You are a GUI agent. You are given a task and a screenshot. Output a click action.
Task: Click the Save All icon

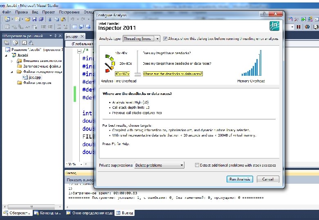click(x=41, y=19)
